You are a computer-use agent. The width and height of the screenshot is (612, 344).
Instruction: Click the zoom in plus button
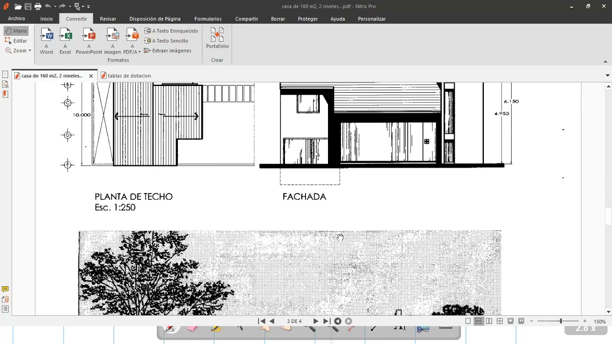[x=584, y=322]
